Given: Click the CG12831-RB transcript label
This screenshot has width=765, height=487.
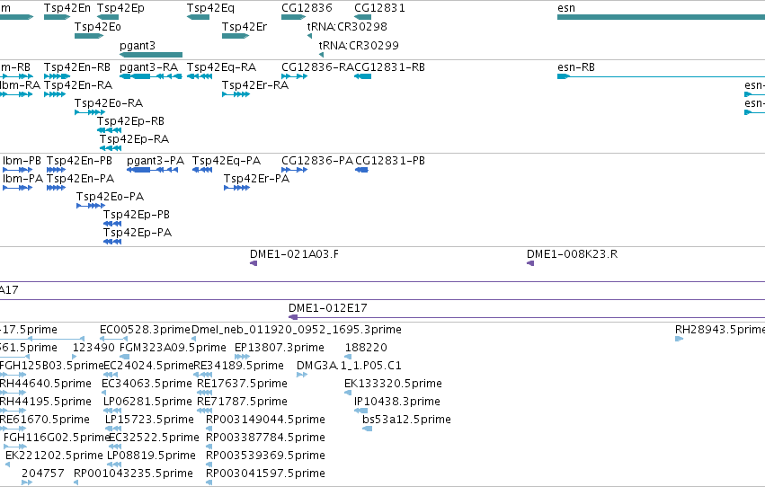Looking at the screenshot, I should tap(389, 67).
